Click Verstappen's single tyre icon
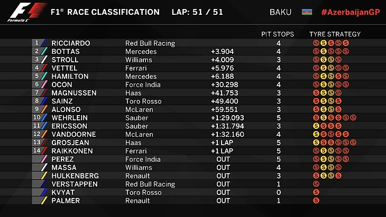 click(x=316, y=184)
